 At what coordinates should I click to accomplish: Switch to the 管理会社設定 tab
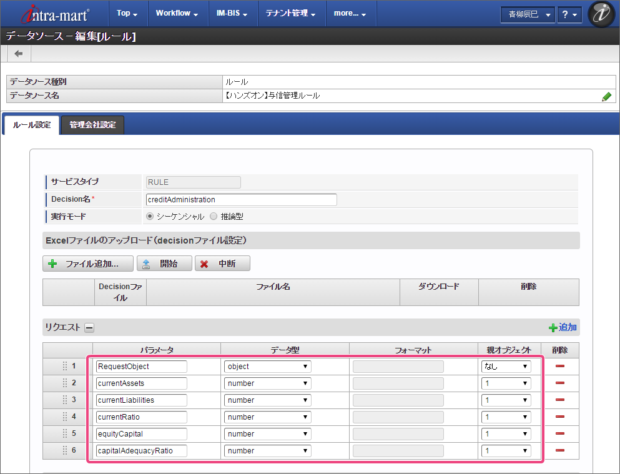(92, 125)
